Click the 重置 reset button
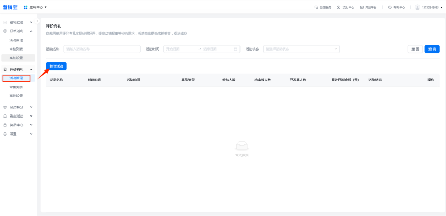The image size is (446, 216). click(415, 49)
